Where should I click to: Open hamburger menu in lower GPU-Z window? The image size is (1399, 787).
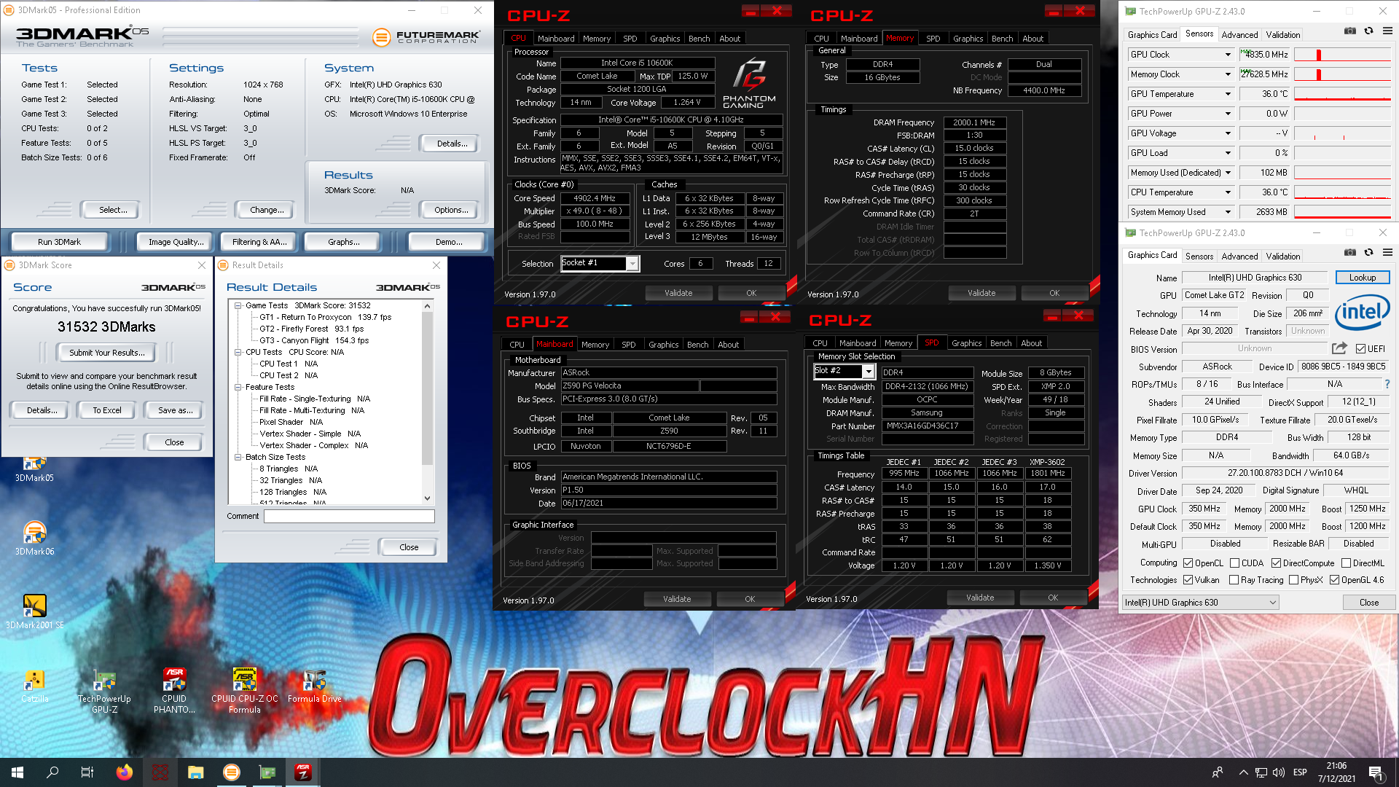(1387, 253)
